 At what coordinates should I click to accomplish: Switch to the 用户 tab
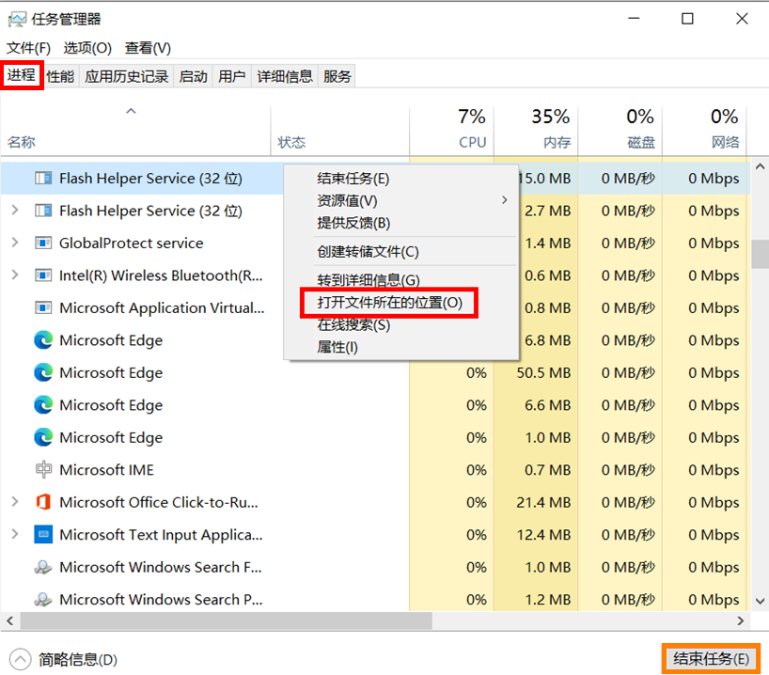point(232,76)
